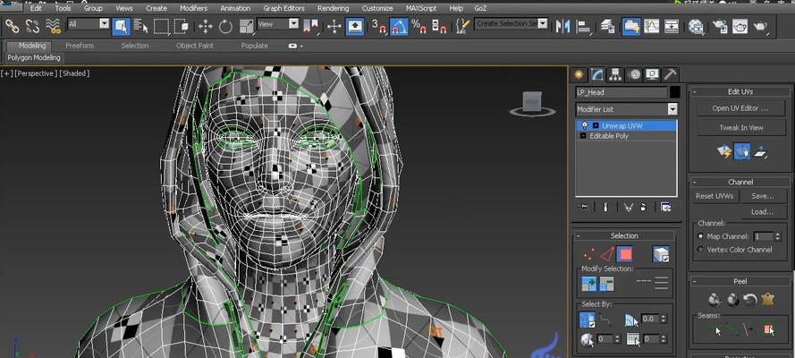Viewport: 795px width, 358px height.
Task: Select the Rotate tool
Action: (225, 26)
